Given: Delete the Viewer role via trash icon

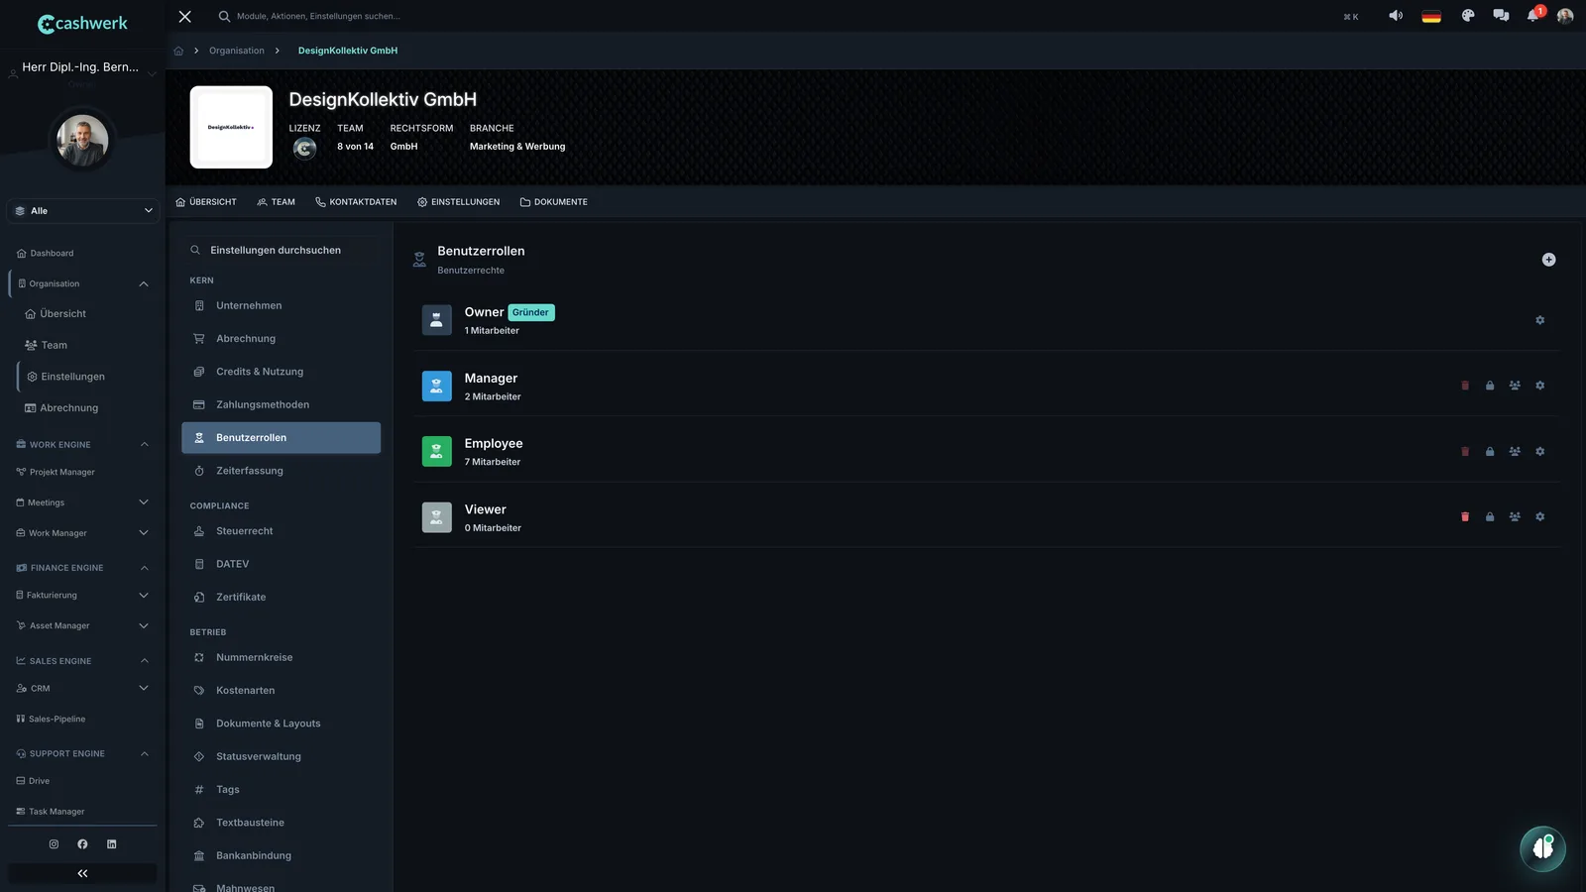Looking at the screenshot, I should point(1465,516).
